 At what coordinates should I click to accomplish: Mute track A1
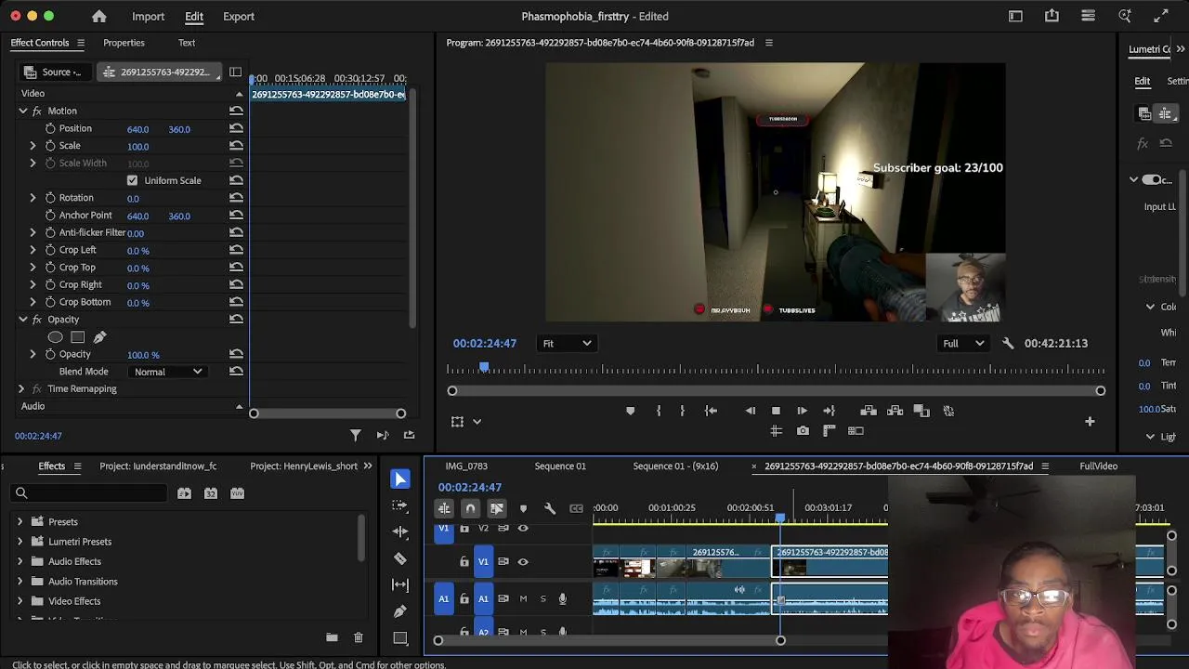(523, 599)
